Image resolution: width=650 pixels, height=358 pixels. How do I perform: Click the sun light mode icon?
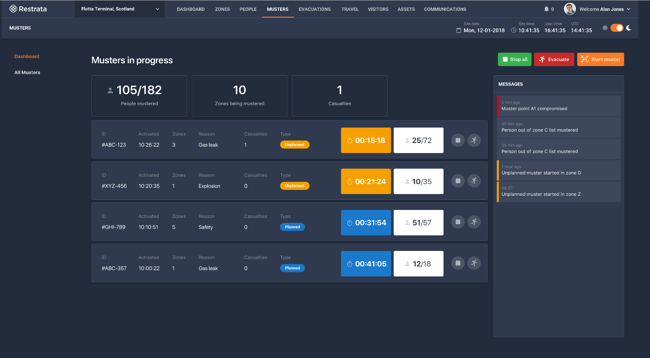pyautogui.click(x=605, y=28)
